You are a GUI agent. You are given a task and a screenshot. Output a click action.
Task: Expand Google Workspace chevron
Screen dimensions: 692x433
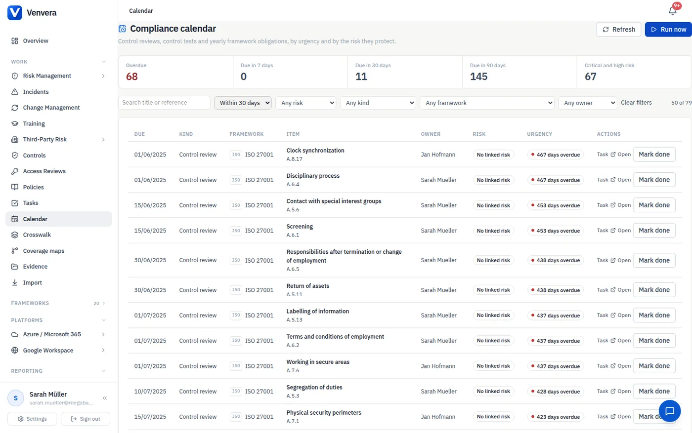point(103,351)
